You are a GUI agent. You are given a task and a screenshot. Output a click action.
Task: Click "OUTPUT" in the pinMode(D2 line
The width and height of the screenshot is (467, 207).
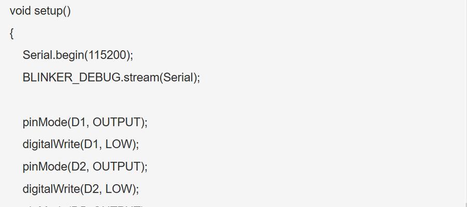click(x=116, y=167)
